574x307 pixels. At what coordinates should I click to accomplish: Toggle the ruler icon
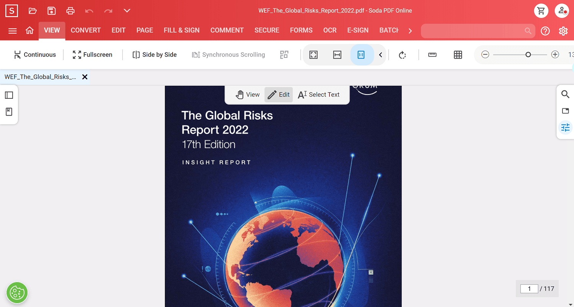pyautogui.click(x=432, y=55)
